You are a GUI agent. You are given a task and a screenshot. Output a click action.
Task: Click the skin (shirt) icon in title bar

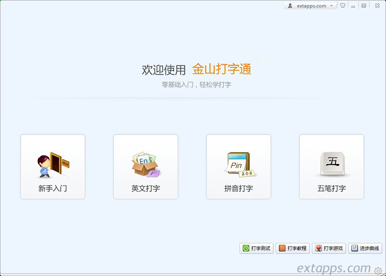click(343, 5)
